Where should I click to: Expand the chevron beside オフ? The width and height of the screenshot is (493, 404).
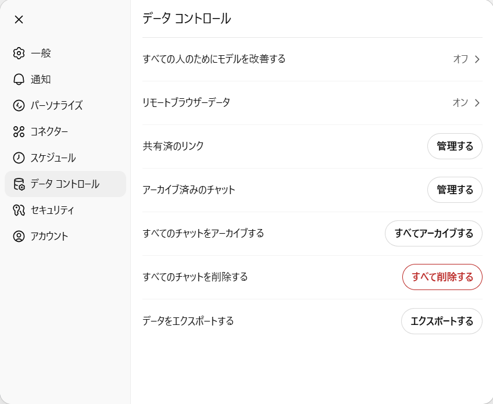pyautogui.click(x=477, y=59)
